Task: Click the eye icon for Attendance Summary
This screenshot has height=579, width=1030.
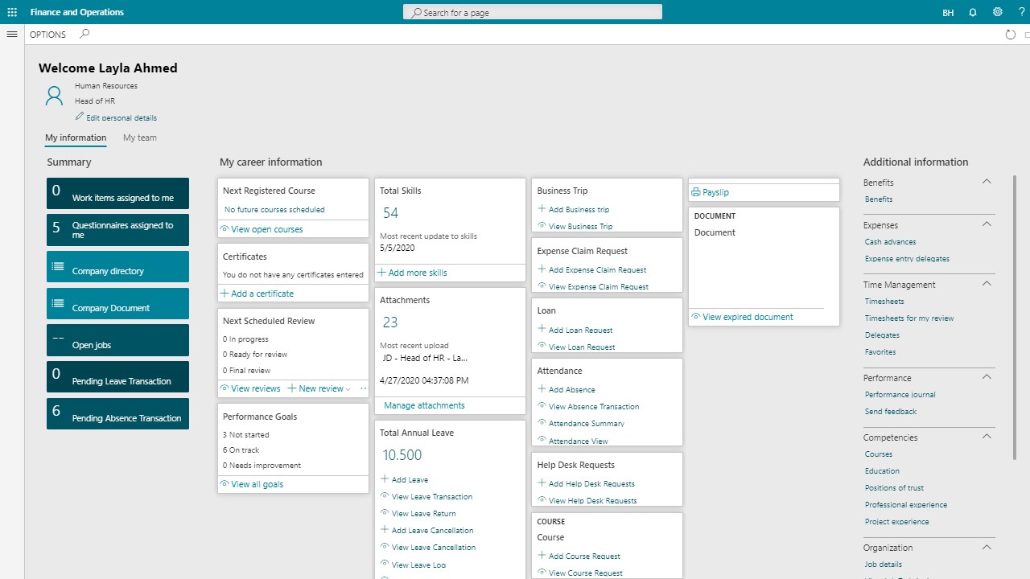Action: pos(542,423)
